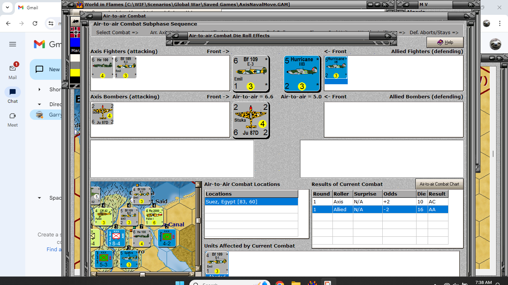The height and width of the screenshot is (285, 508).
Task: Roll up the Air-to-air Combat window shade button
Action: click(89, 16)
